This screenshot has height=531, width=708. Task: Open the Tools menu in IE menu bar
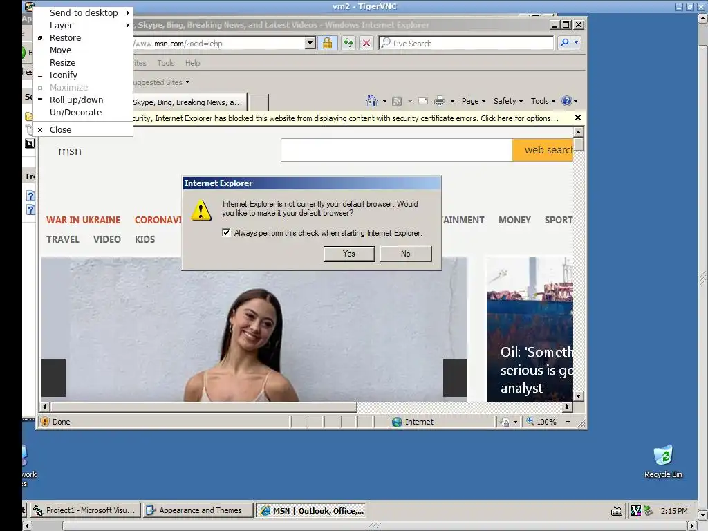coord(166,63)
